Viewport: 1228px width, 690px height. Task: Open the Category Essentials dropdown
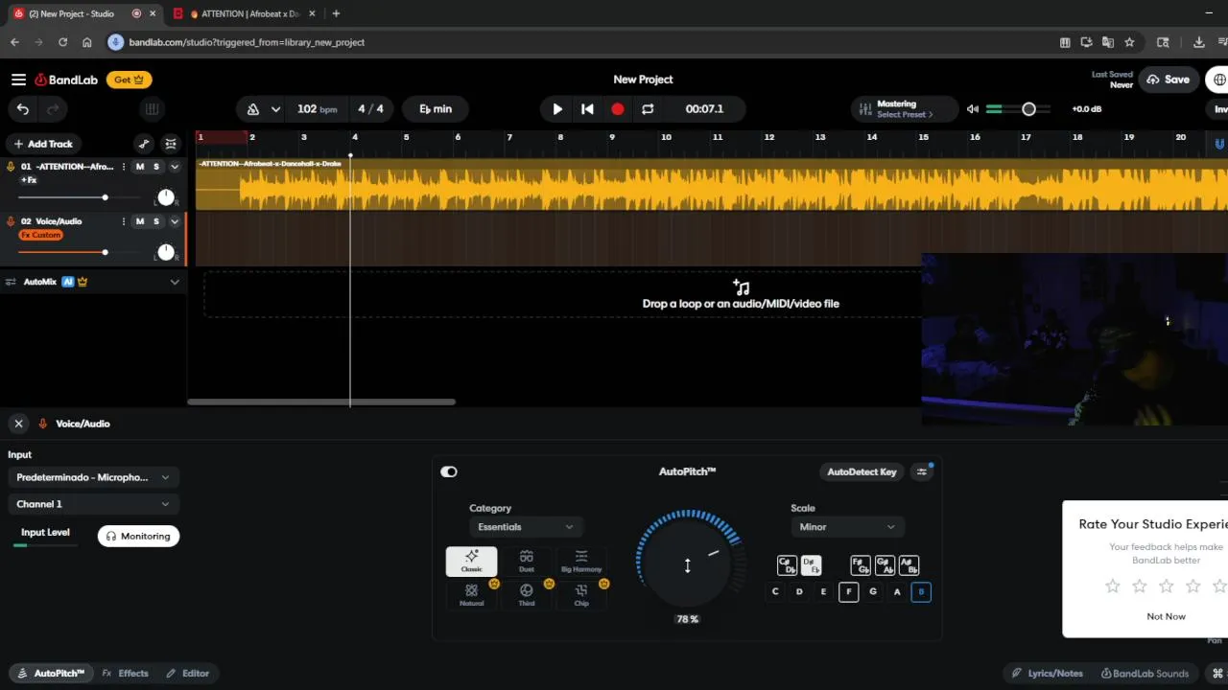526,527
